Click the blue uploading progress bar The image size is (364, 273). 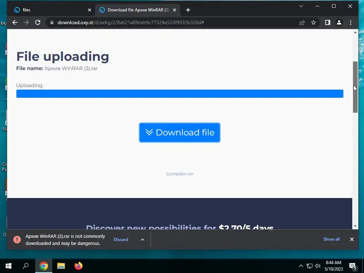click(180, 94)
